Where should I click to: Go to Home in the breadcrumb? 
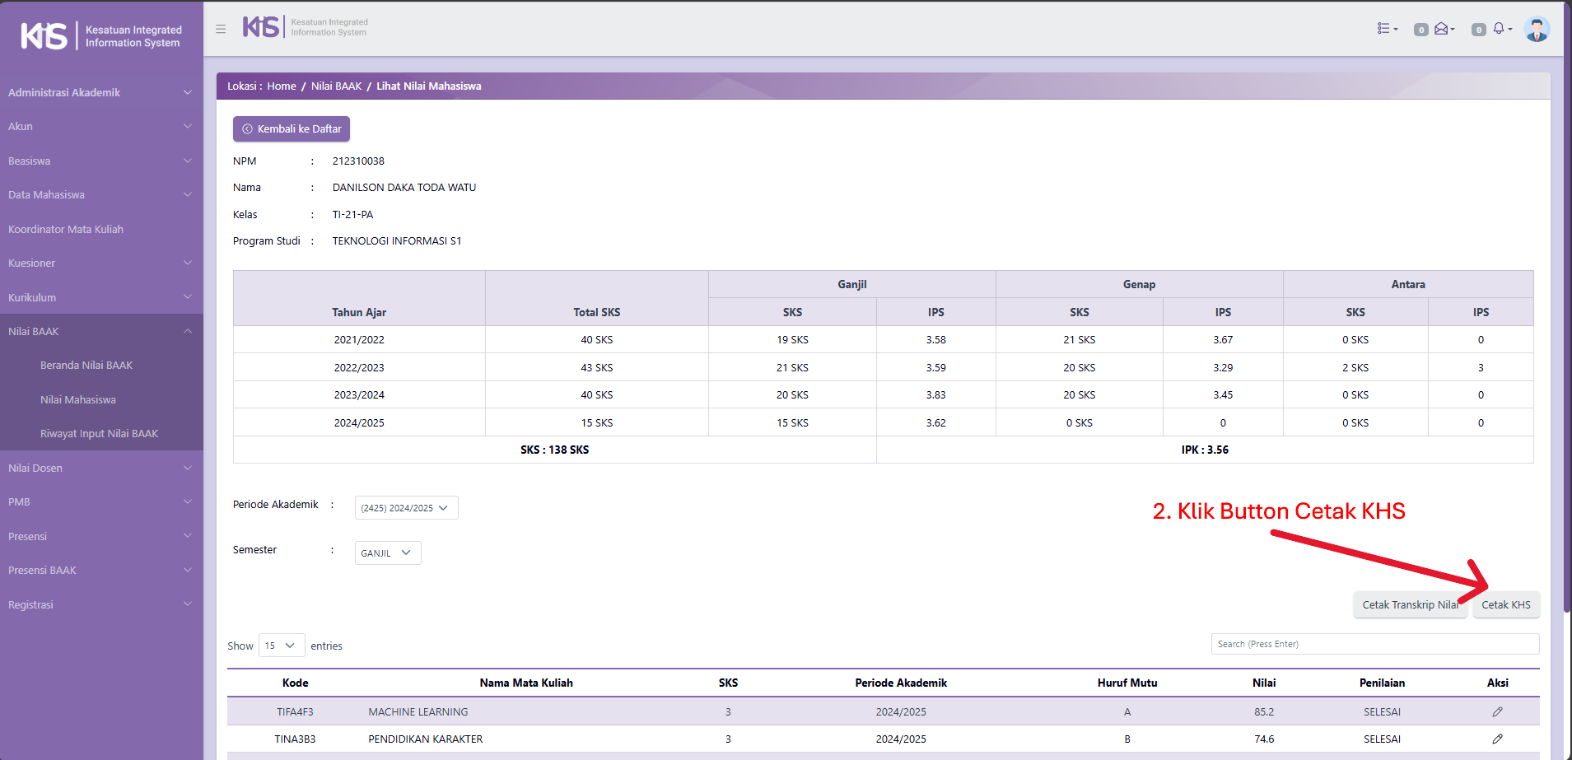(x=281, y=86)
